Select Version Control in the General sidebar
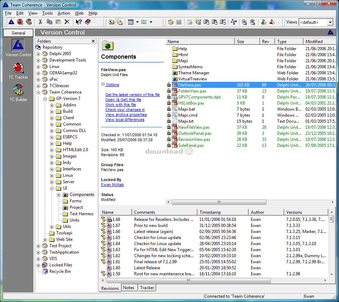Viewport: 339px width, 302px height. pos(18,48)
